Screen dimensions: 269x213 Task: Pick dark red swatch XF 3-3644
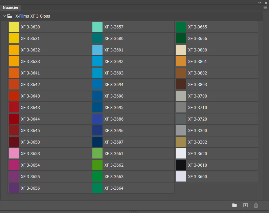(x=14, y=119)
